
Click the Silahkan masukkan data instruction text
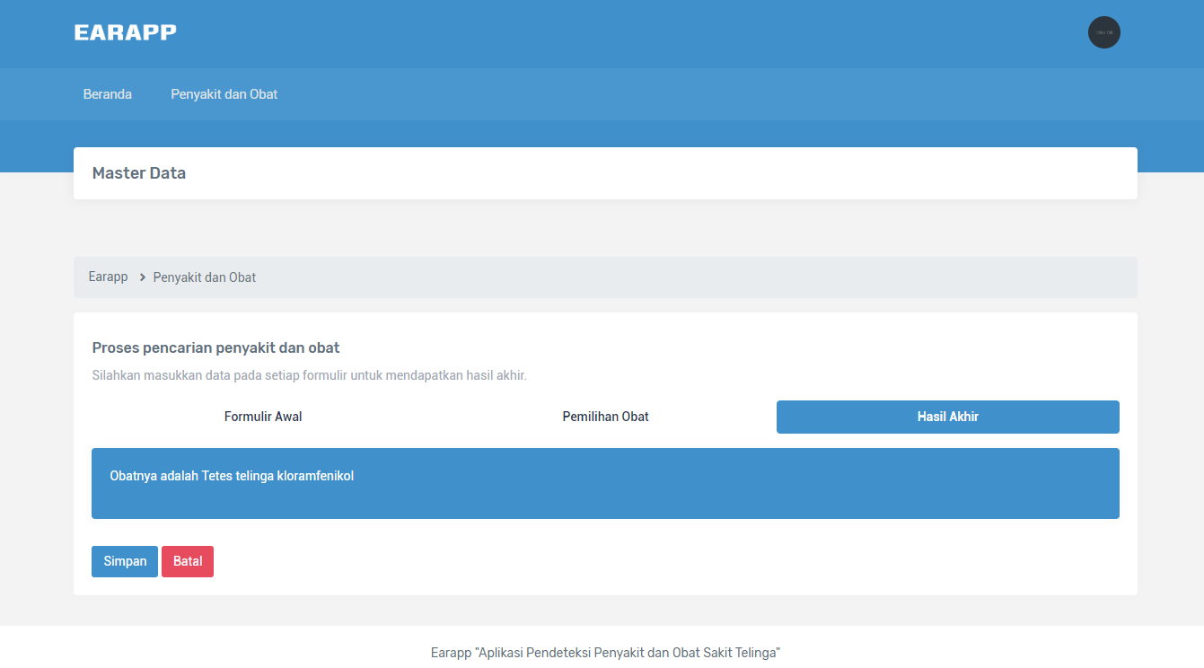(309, 375)
